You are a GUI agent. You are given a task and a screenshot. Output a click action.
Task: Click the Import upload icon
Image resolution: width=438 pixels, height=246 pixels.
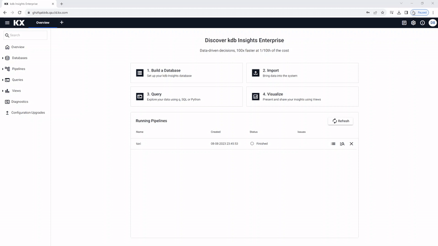pyautogui.click(x=256, y=73)
